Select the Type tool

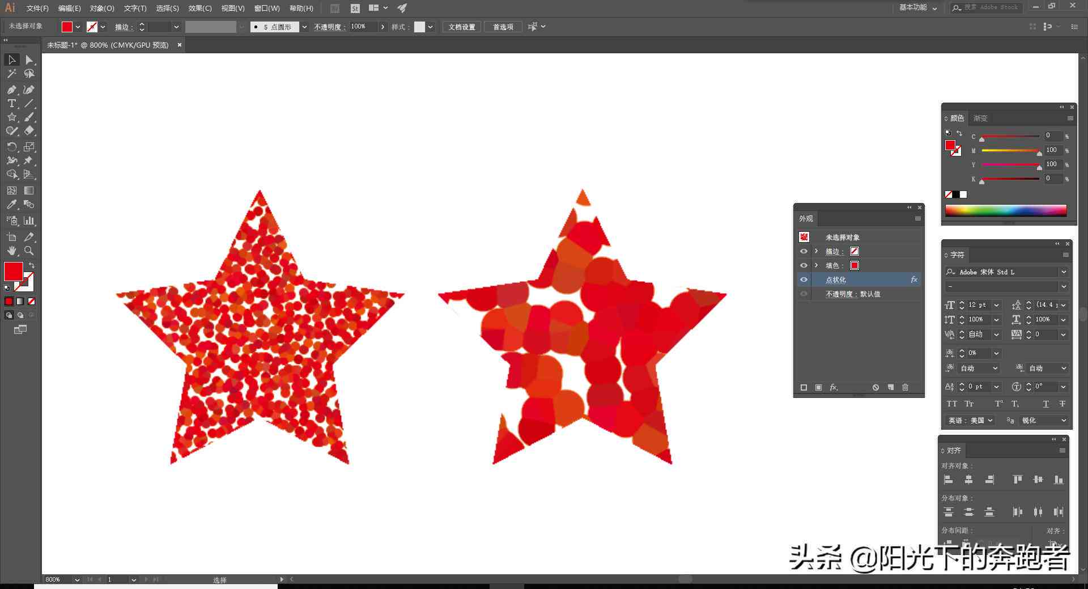pos(11,103)
